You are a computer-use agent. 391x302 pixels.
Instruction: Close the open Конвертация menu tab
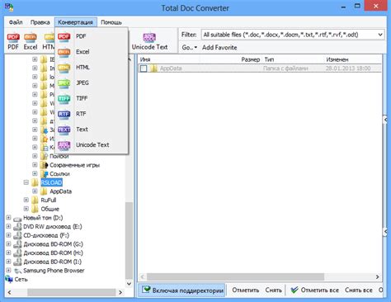click(x=75, y=22)
